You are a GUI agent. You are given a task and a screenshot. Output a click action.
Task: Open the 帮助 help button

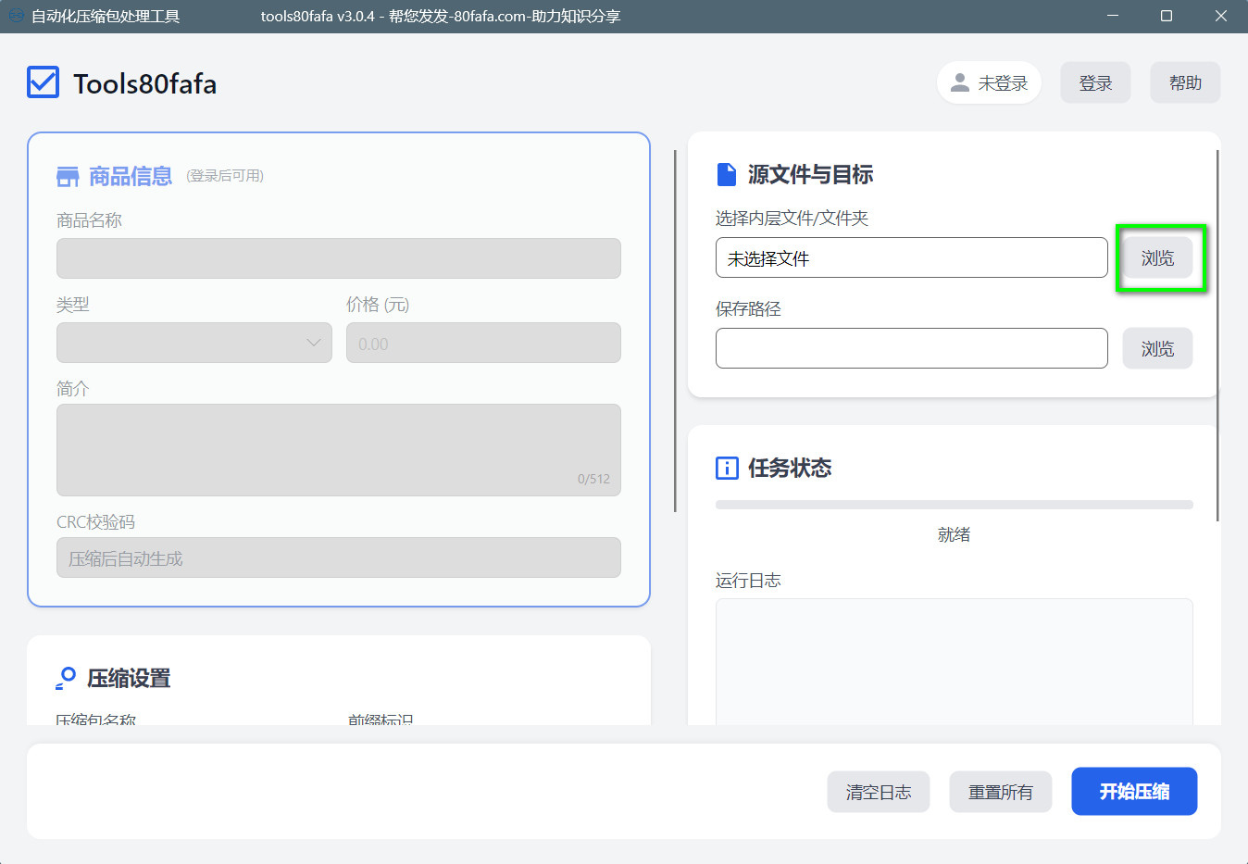(x=1185, y=82)
